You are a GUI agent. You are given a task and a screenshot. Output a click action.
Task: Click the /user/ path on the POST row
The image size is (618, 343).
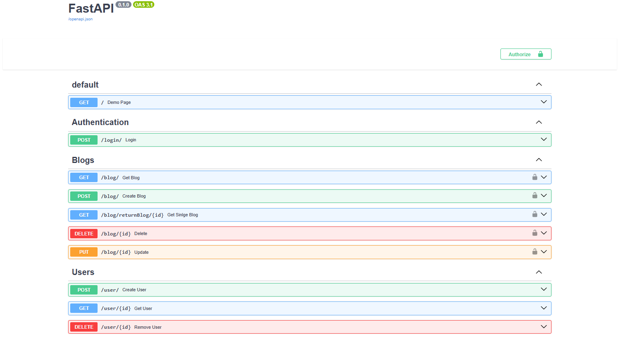pos(110,290)
